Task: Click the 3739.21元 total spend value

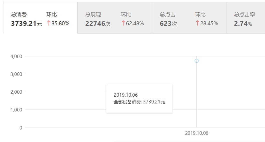Action: (x=26, y=24)
